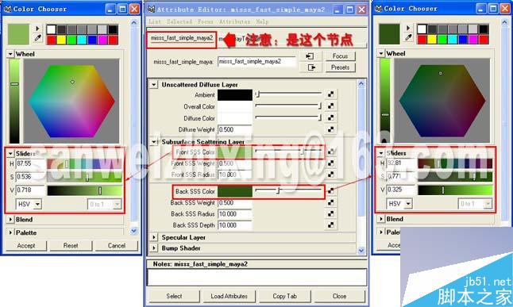Click the S value field in right Color Chooser
This screenshot has height=307, width=513.
[x=401, y=176]
